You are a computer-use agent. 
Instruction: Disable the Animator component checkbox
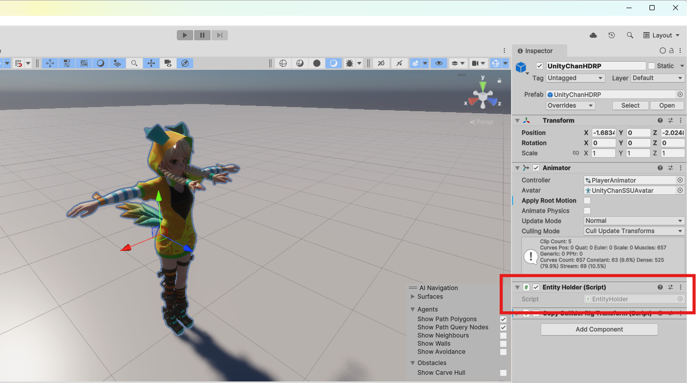(x=536, y=168)
